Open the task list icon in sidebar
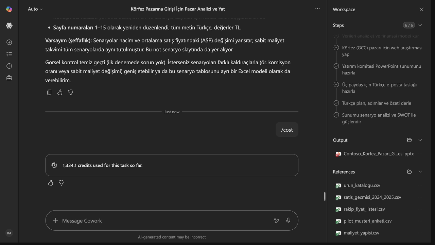Viewport: 435px width, 245px height. [x=9, y=54]
